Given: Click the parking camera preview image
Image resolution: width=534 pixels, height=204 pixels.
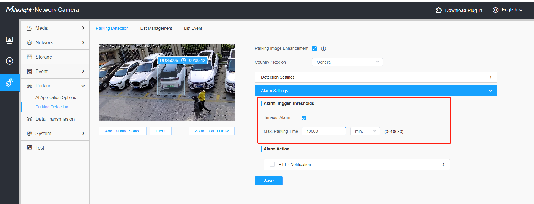Looking at the screenshot, I should pos(167,82).
